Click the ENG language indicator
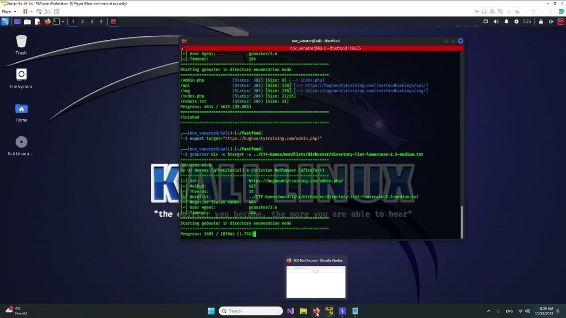 click(x=509, y=311)
